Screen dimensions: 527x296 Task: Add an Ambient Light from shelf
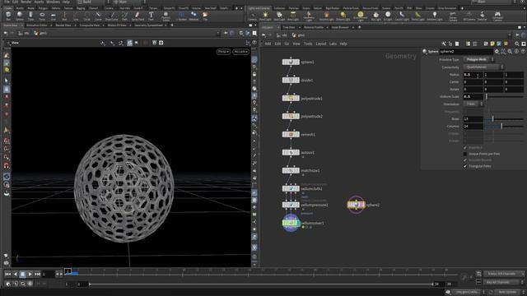pyautogui.click(x=435, y=16)
